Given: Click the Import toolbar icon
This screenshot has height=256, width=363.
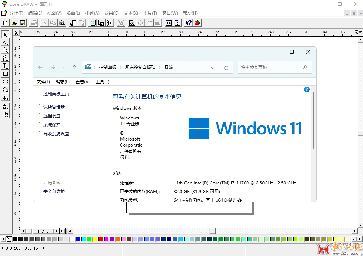Looking at the screenshot, I should click(73, 23).
